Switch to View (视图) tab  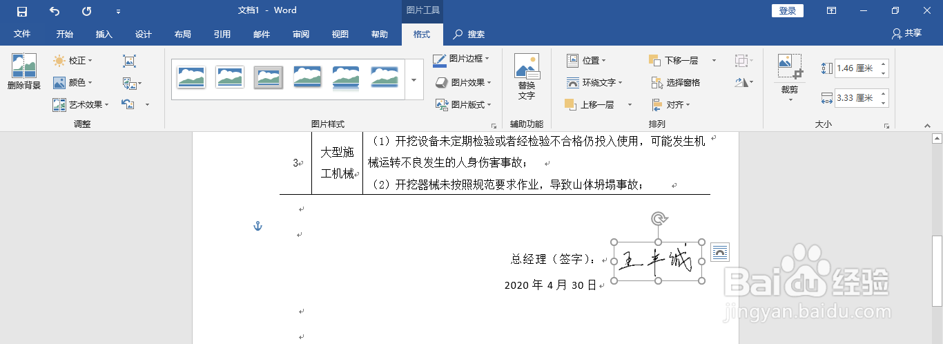340,34
